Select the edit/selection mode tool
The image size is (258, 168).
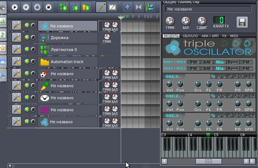[x=112, y=7]
